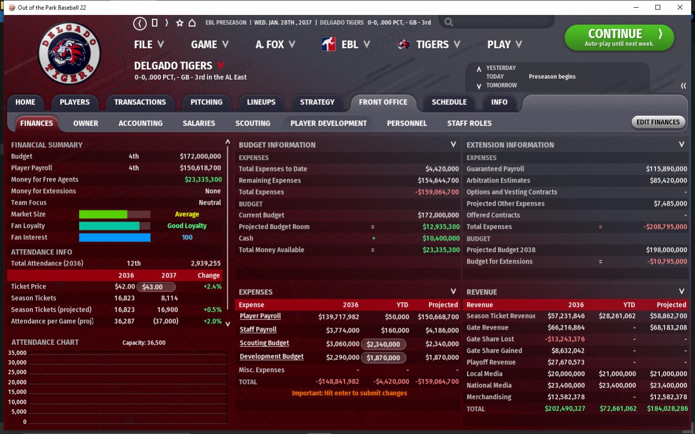This screenshot has width=695, height=434.
Task: Open the red Delgado Tigers team dropdown
Action: [221, 66]
